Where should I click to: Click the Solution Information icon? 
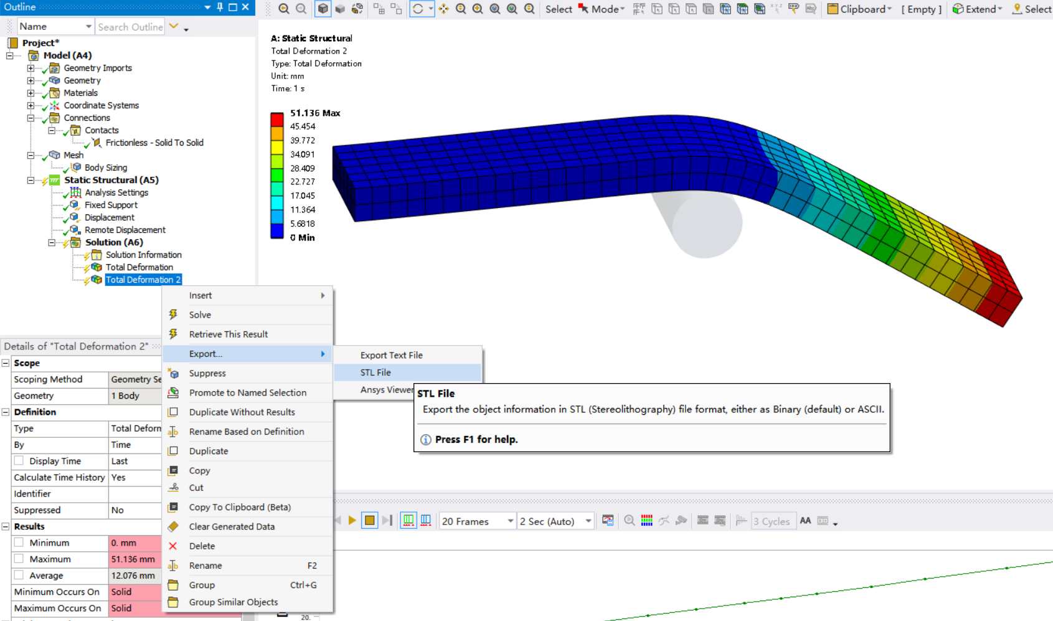(96, 255)
